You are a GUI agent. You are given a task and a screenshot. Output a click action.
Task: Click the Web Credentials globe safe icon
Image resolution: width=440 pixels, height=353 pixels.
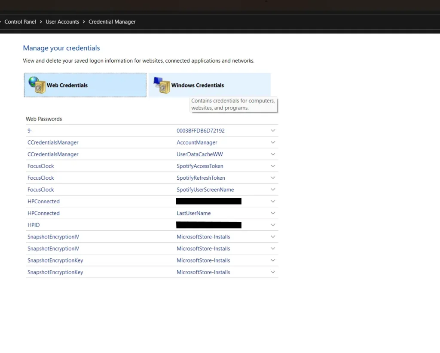pyautogui.click(x=37, y=85)
